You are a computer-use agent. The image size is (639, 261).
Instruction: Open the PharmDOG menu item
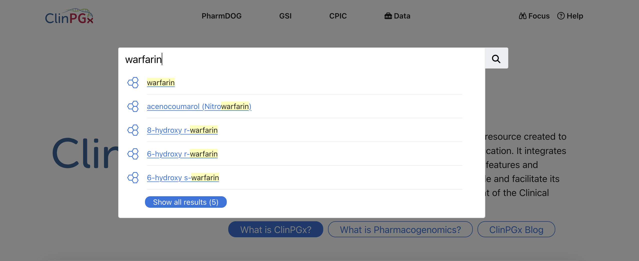click(x=221, y=16)
